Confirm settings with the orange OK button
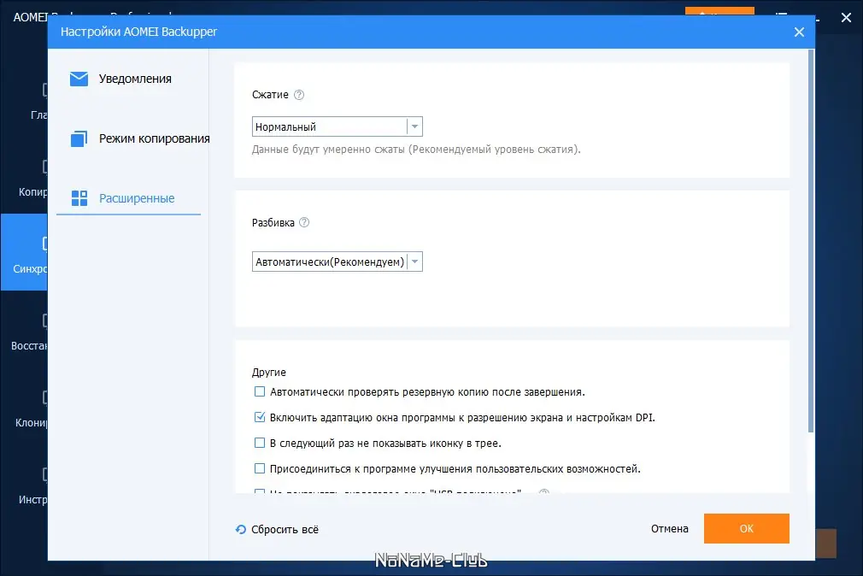 pos(746,529)
